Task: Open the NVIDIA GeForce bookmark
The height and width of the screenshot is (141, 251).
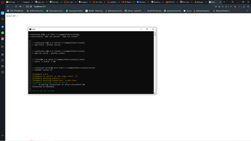Action: (x=35, y=11)
